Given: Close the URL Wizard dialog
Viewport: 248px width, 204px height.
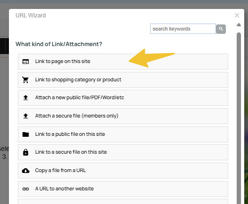Looking at the screenshot, I should pos(237,16).
